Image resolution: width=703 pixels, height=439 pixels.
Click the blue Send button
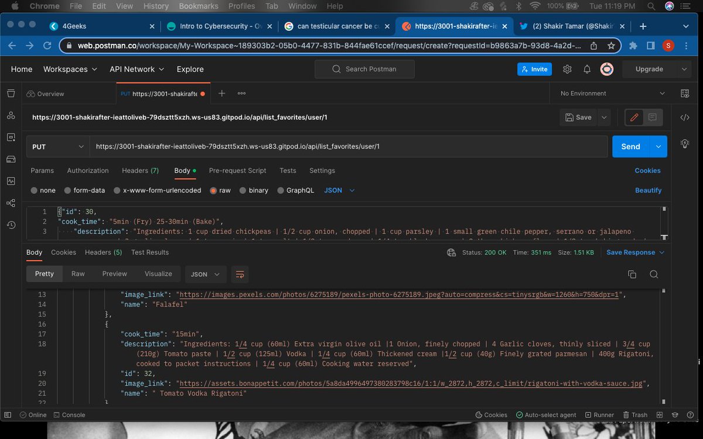[631, 146]
